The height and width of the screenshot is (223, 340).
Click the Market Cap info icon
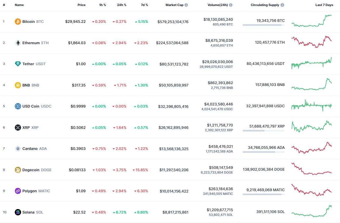point(186,5)
